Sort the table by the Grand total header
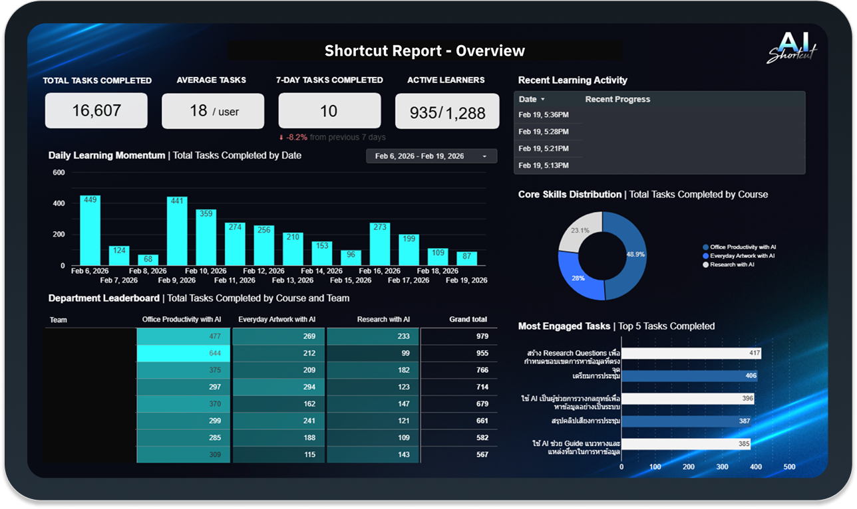Viewport: 857px width, 509px height. tap(469, 320)
